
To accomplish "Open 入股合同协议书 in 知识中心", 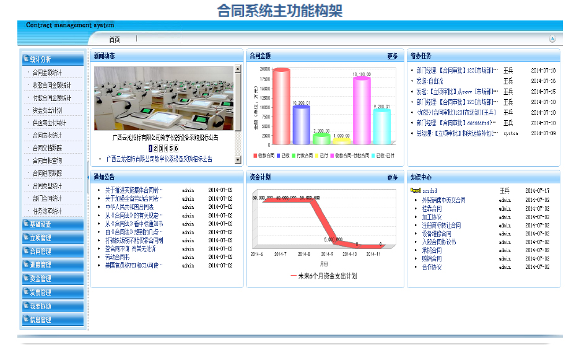I will pyautogui.click(x=438, y=242).
